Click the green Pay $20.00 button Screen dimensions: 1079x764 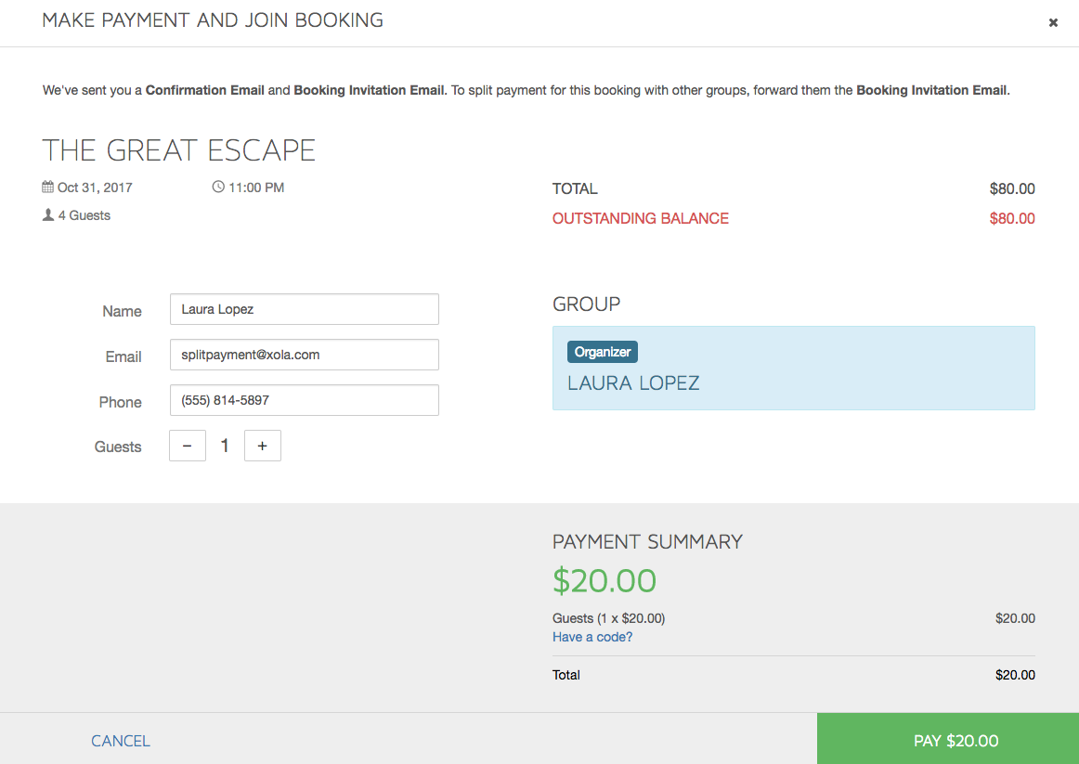click(947, 739)
